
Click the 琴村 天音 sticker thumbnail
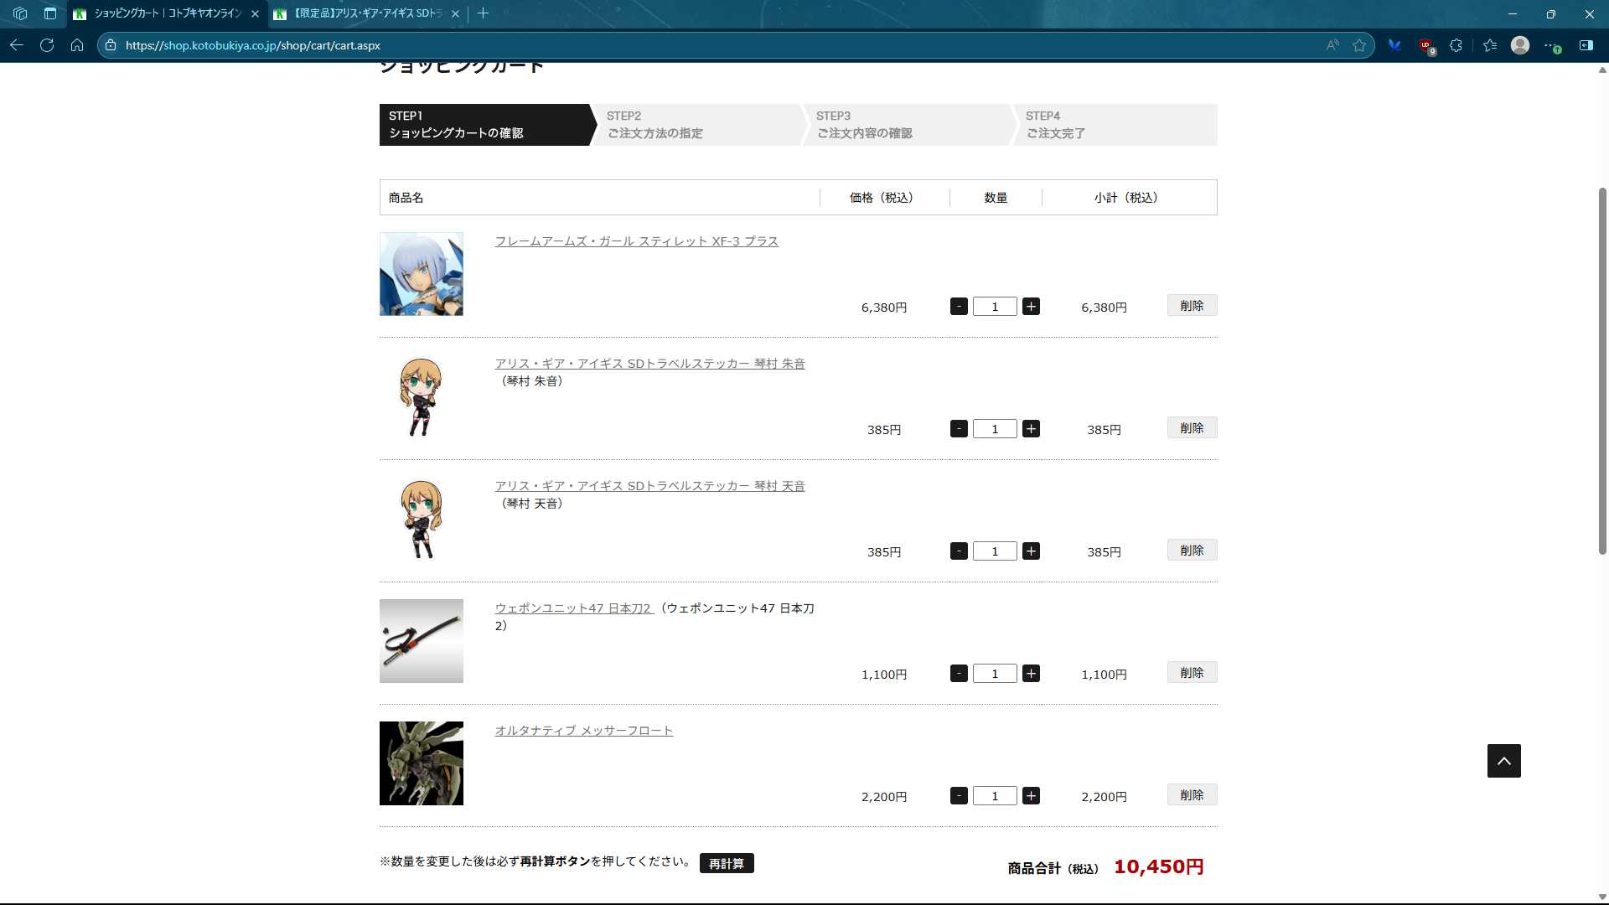[422, 519]
